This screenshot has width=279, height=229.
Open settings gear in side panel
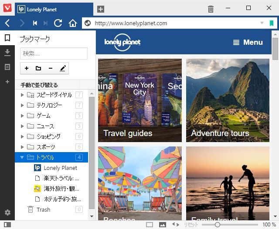click(x=7, y=212)
